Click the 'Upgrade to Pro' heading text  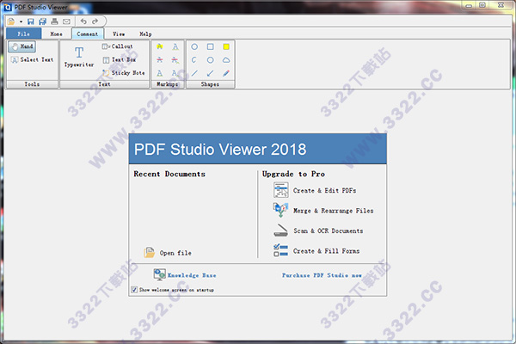coord(293,174)
